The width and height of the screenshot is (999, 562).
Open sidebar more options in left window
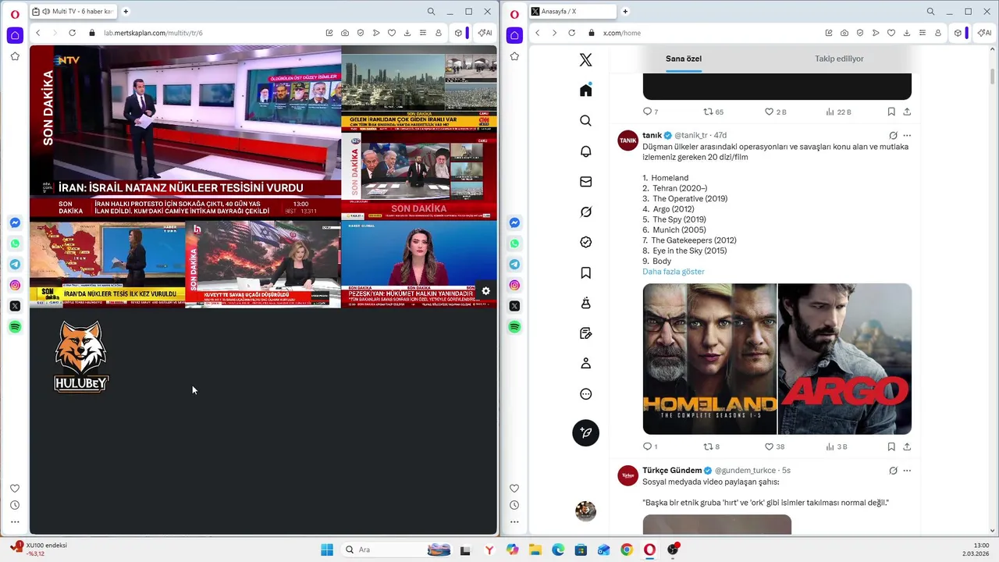pos(15,522)
